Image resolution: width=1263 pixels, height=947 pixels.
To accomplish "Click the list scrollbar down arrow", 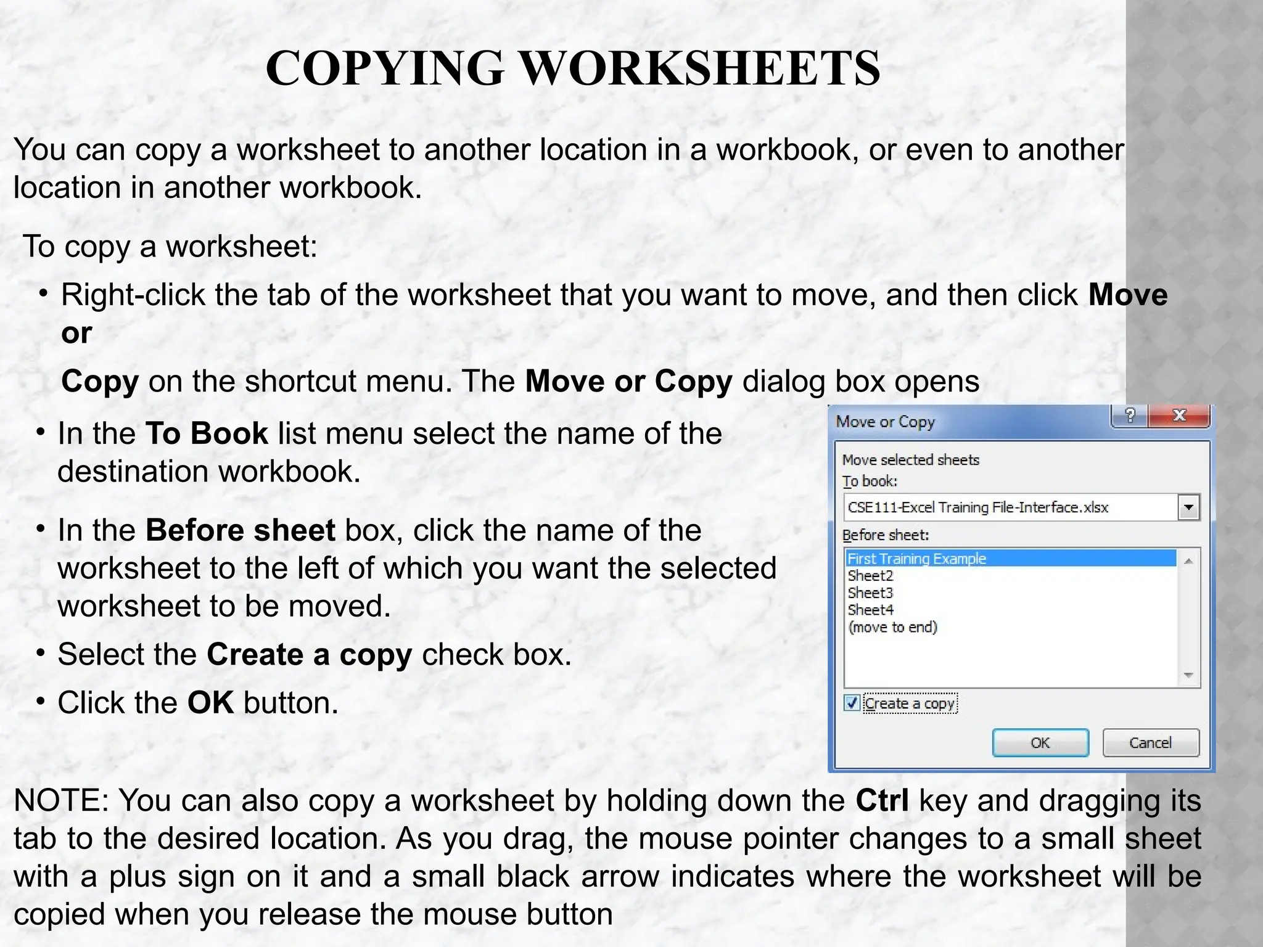I will [1188, 675].
